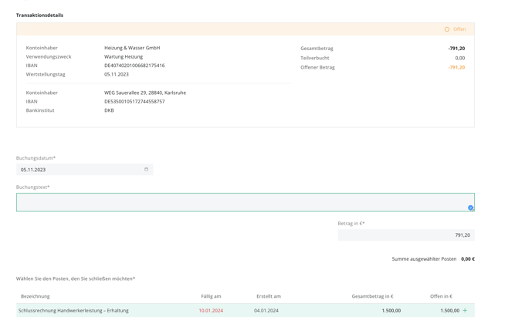The height and width of the screenshot is (334, 515).
Task: Click the Buchungsdatum date value 05.11.2023
Action: coord(33,170)
